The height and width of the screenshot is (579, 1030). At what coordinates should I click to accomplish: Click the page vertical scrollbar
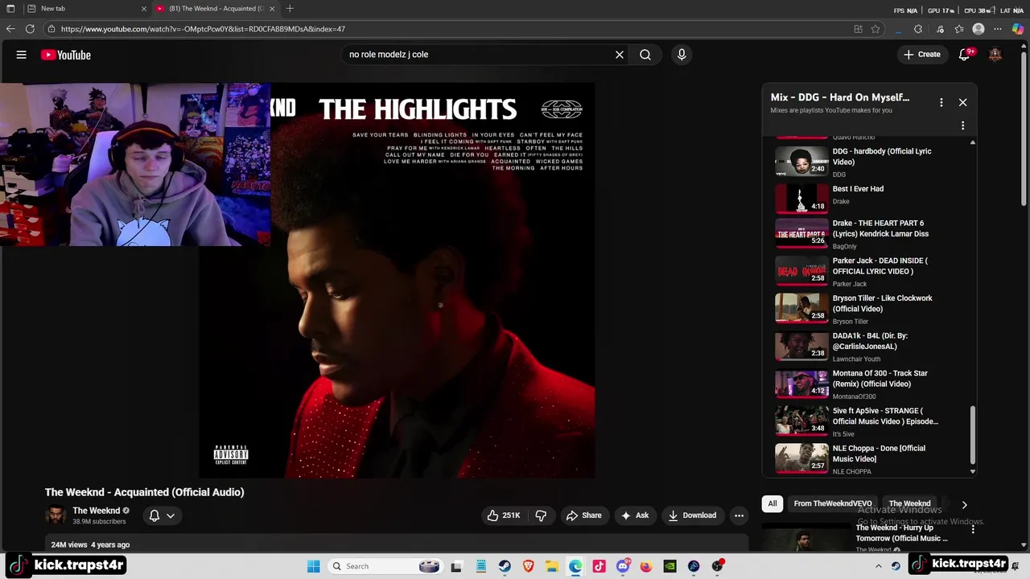[1024, 129]
